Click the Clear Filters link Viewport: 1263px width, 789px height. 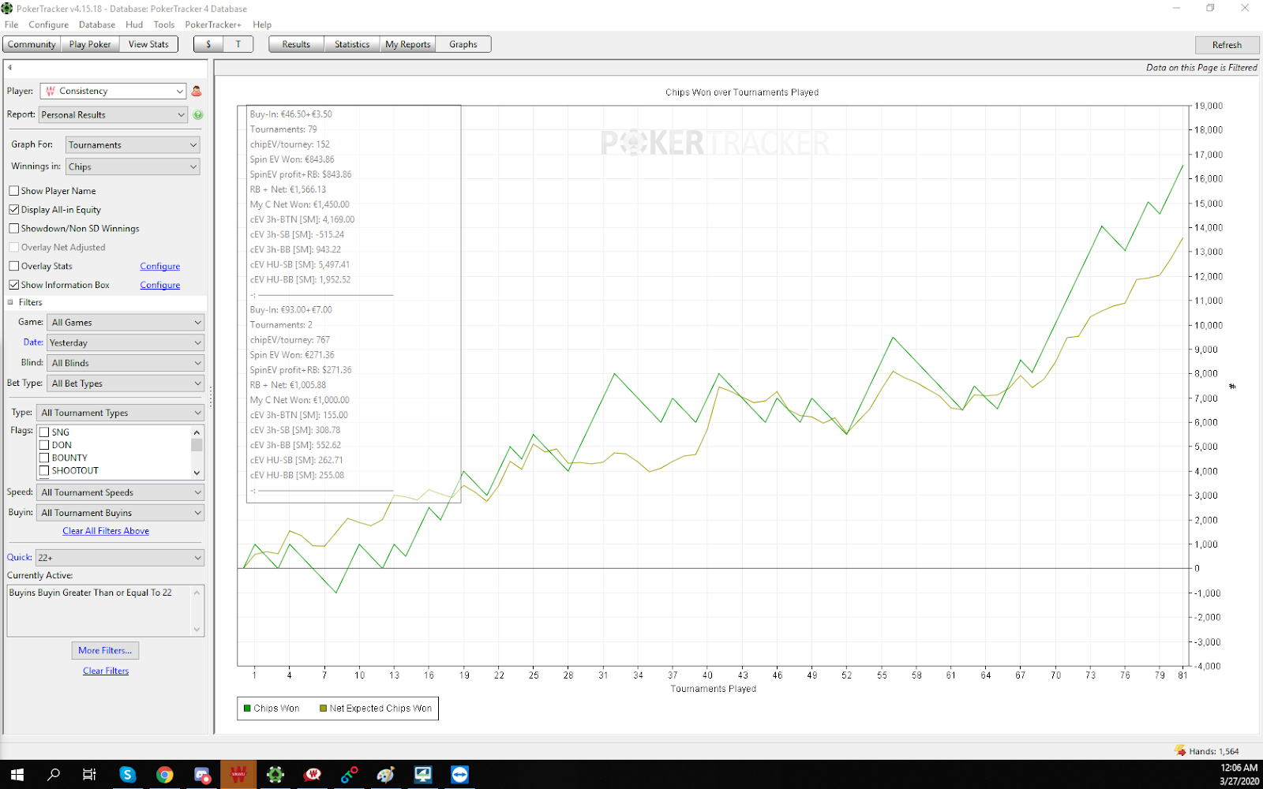(106, 671)
